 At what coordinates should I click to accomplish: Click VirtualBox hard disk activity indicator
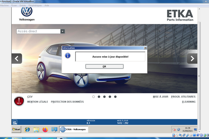tap(174, 135)
